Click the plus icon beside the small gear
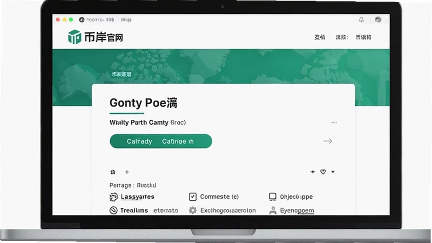This screenshot has width=432, height=243. (x=127, y=172)
